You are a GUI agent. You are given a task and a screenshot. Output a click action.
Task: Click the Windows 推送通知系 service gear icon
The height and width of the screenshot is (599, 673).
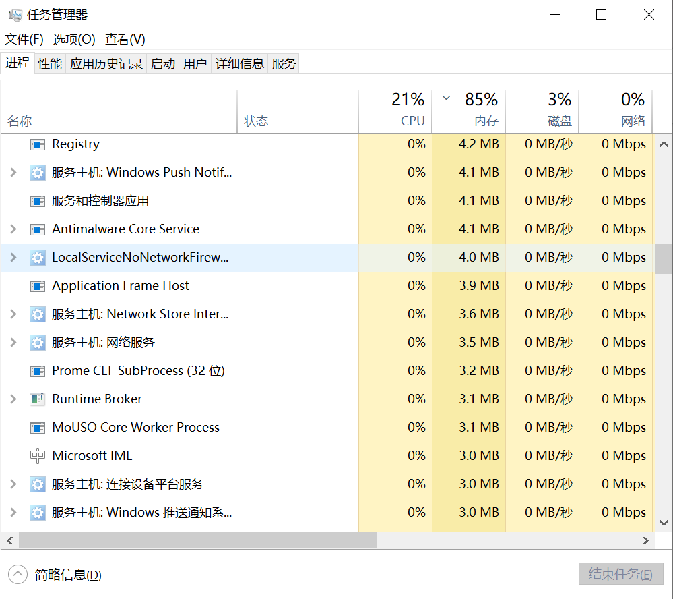point(37,513)
